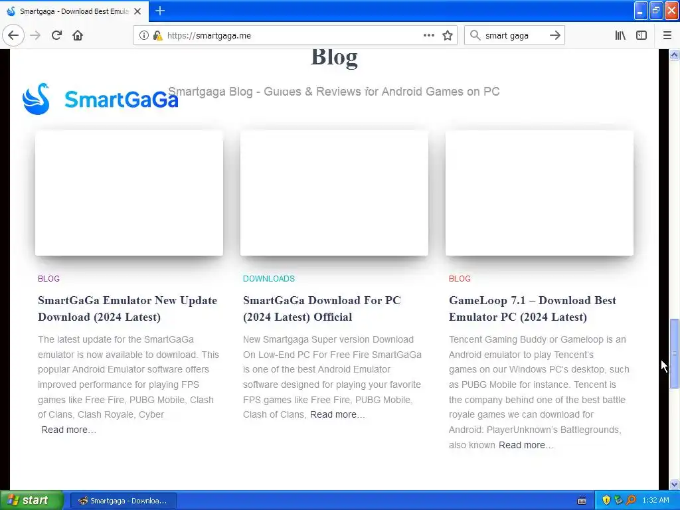The width and height of the screenshot is (680, 510).
Task: Click the keyboard icon in taskbar
Action: [582, 501]
